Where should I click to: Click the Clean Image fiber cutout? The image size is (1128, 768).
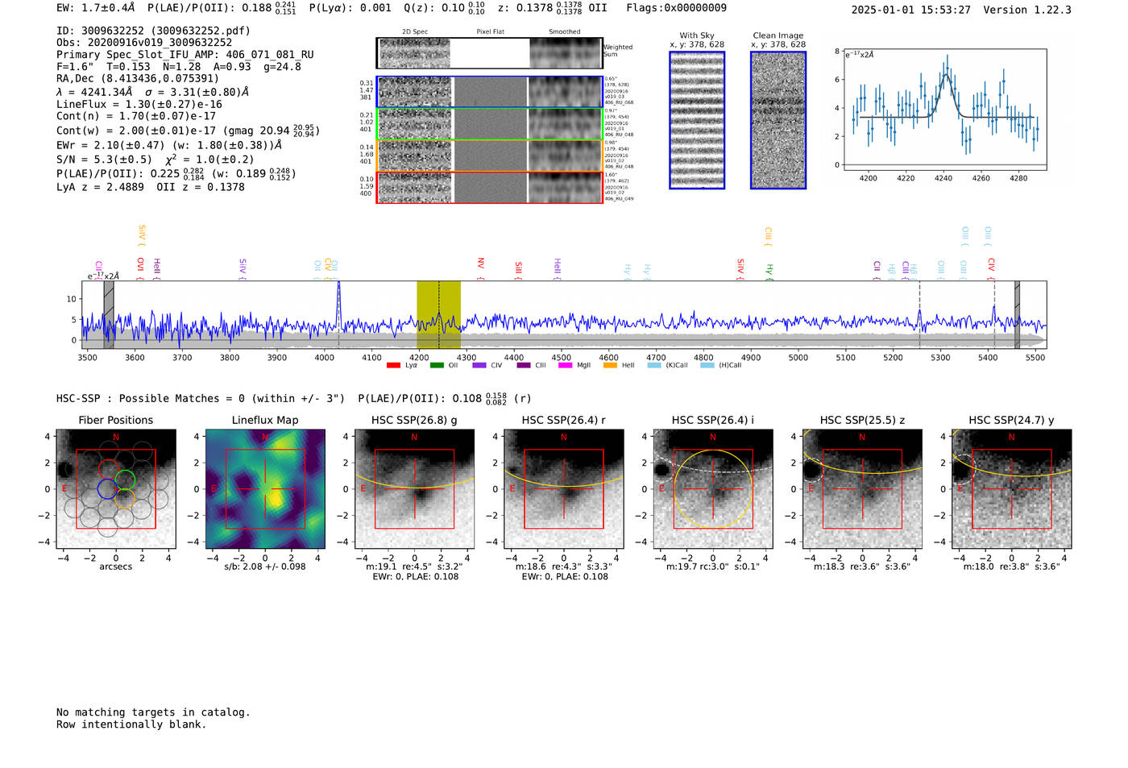pyautogui.click(x=778, y=120)
